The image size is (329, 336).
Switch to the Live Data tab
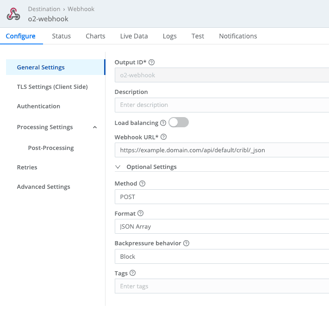click(x=134, y=36)
